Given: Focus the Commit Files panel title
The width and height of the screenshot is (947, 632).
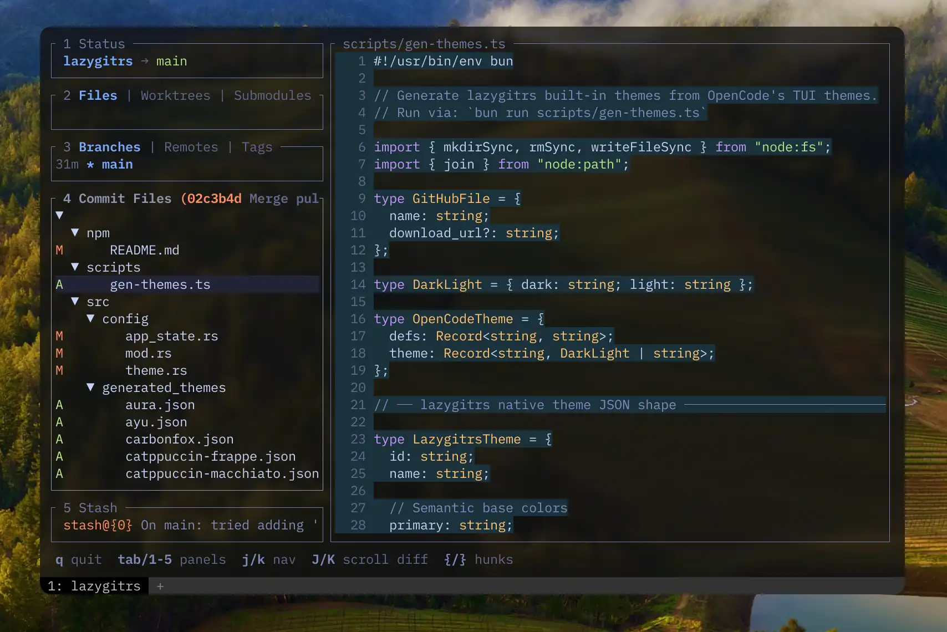Looking at the screenshot, I should click(x=118, y=198).
